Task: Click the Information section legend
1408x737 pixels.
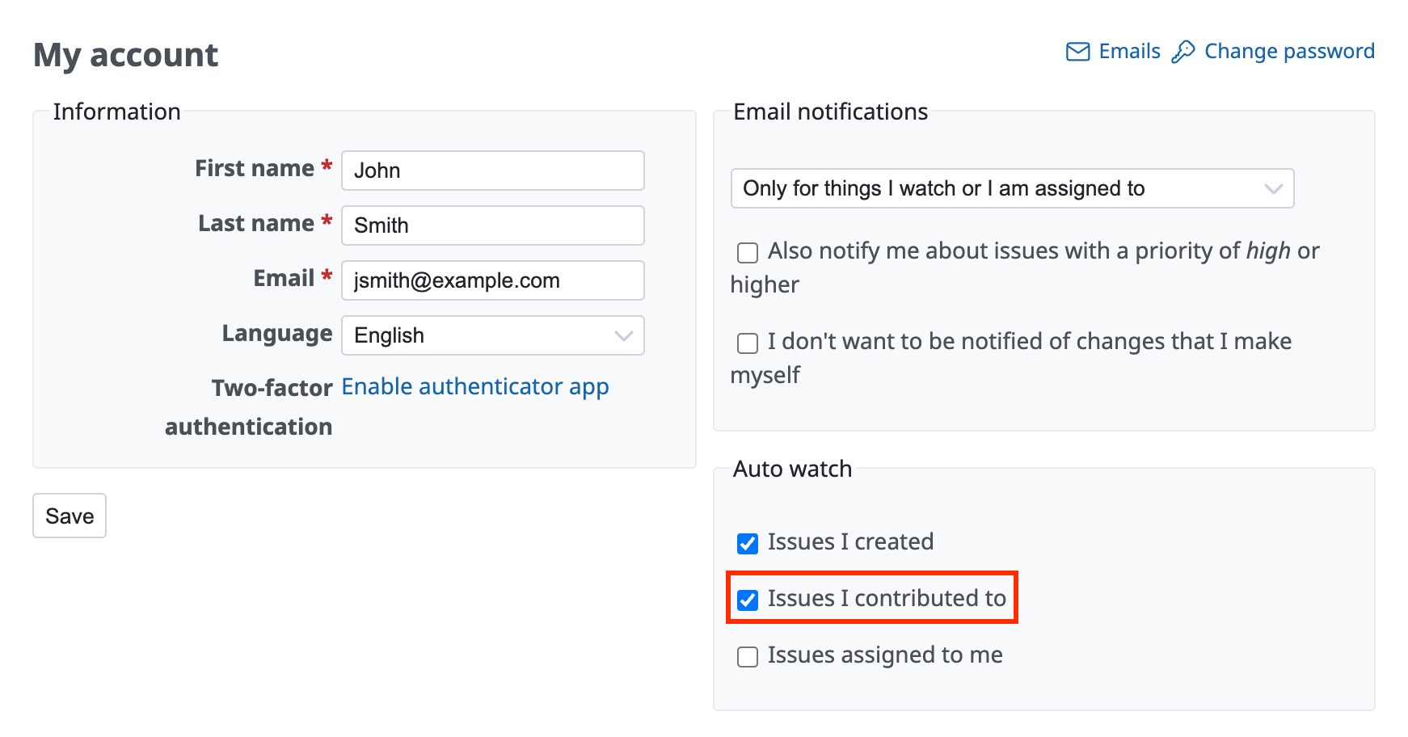Action: (116, 112)
